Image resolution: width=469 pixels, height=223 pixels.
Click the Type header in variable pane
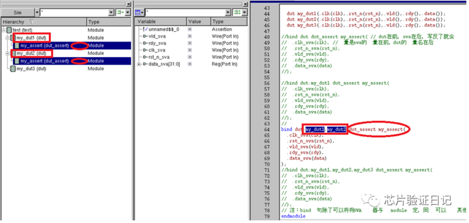[229, 22]
